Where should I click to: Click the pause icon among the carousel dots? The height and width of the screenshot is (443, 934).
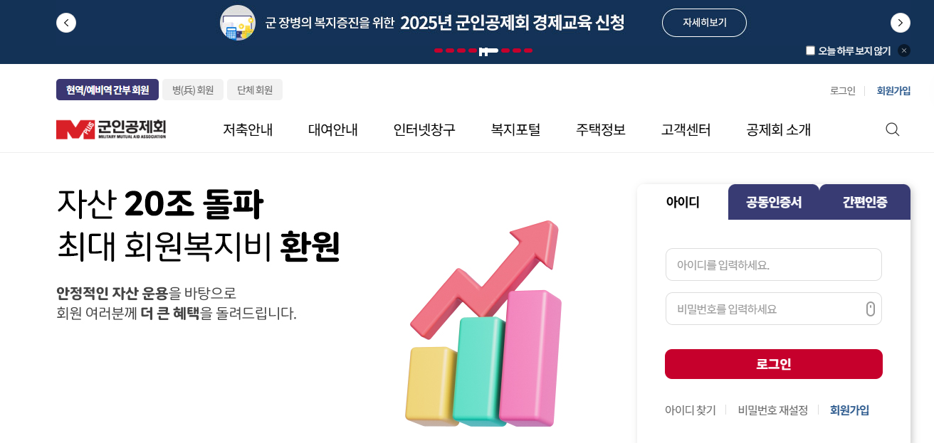[483, 50]
